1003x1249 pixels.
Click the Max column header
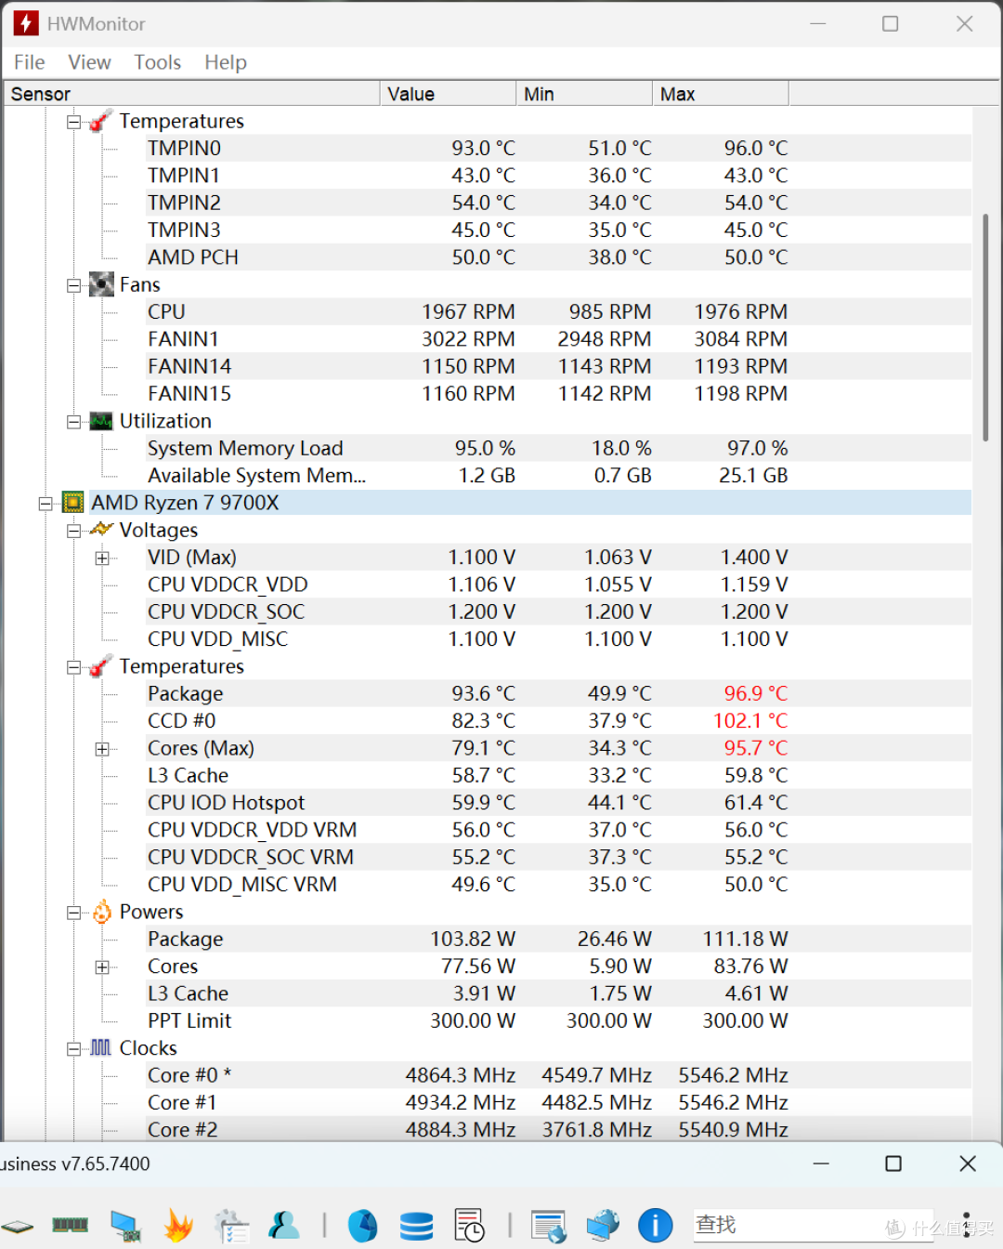(721, 94)
